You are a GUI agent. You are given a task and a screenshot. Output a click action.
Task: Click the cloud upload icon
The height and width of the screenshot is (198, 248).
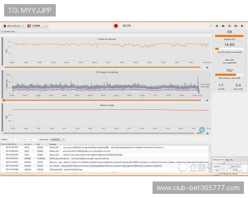click(x=224, y=26)
